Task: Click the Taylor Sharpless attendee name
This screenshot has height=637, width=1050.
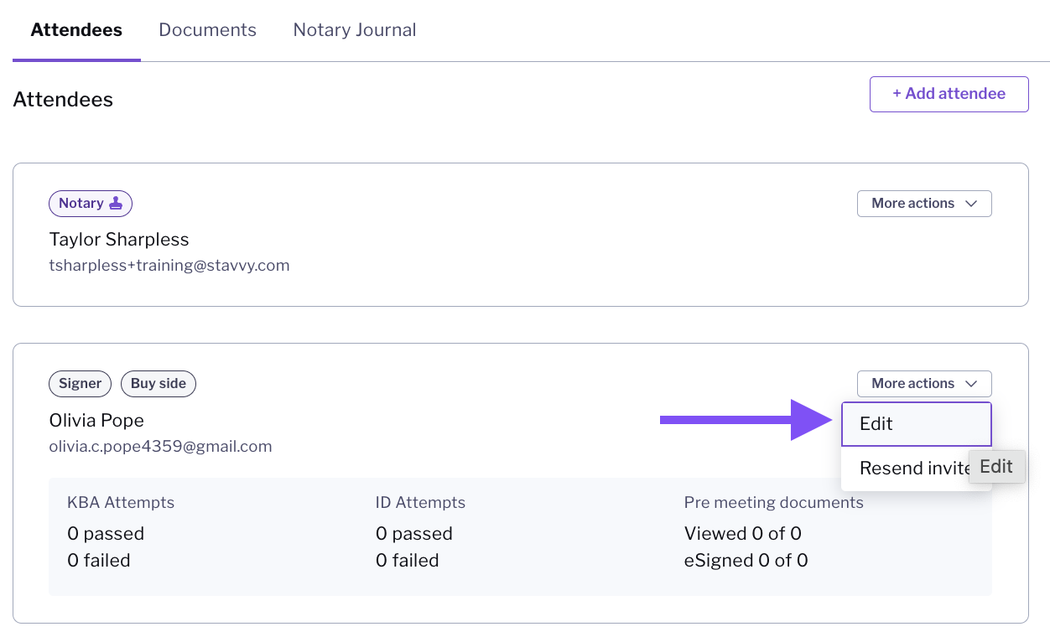Action: point(119,240)
